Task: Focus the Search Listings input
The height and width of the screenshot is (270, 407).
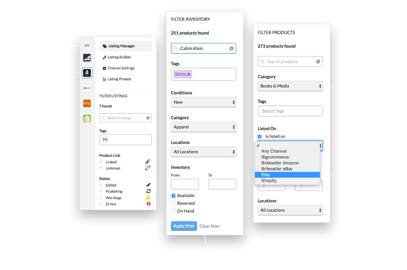Action: pyautogui.click(x=126, y=118)
